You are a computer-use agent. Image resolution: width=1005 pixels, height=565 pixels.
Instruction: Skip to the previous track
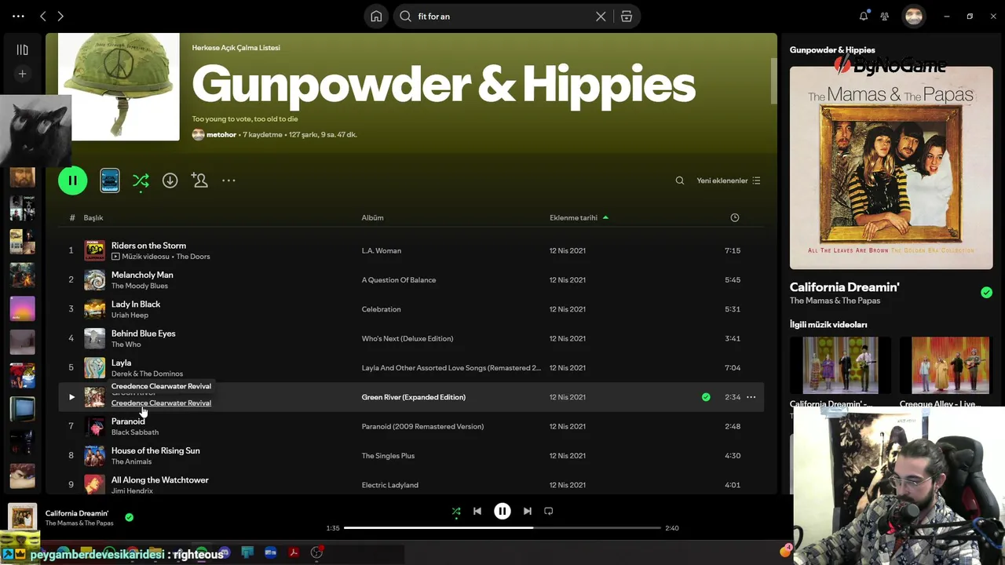(x=477, y=511)
